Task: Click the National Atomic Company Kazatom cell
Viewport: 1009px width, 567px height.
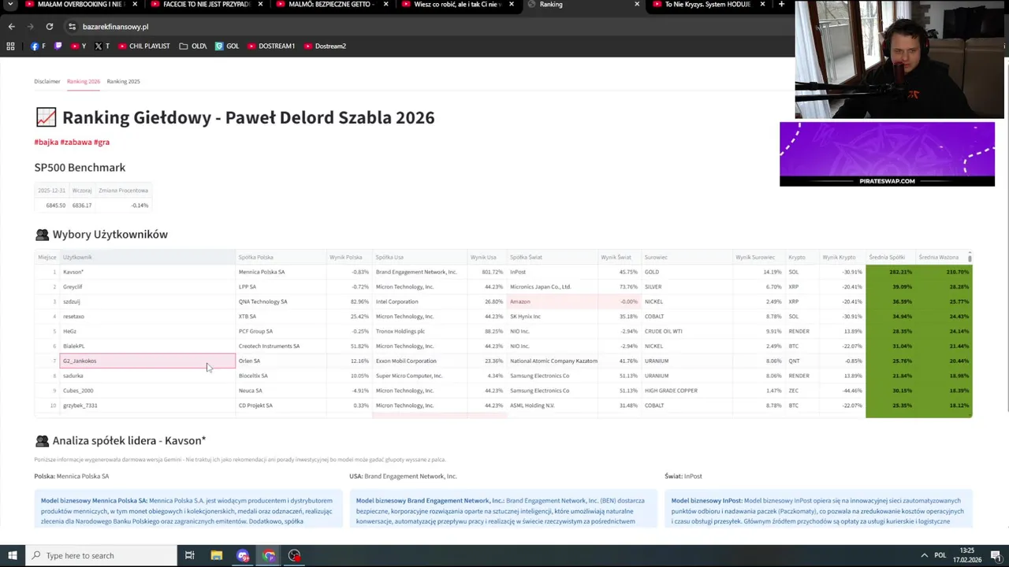Action: [x=552, y=361]
